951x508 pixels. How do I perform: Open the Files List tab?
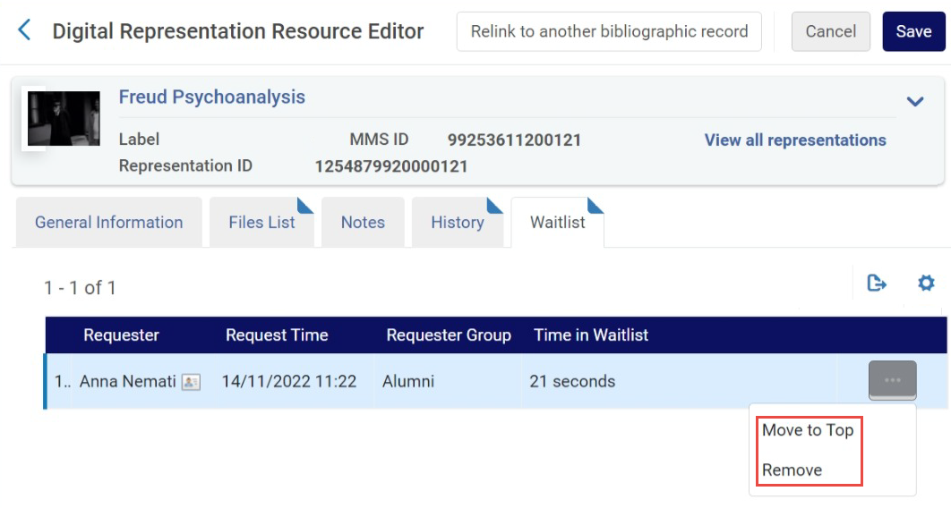(262, 222)
